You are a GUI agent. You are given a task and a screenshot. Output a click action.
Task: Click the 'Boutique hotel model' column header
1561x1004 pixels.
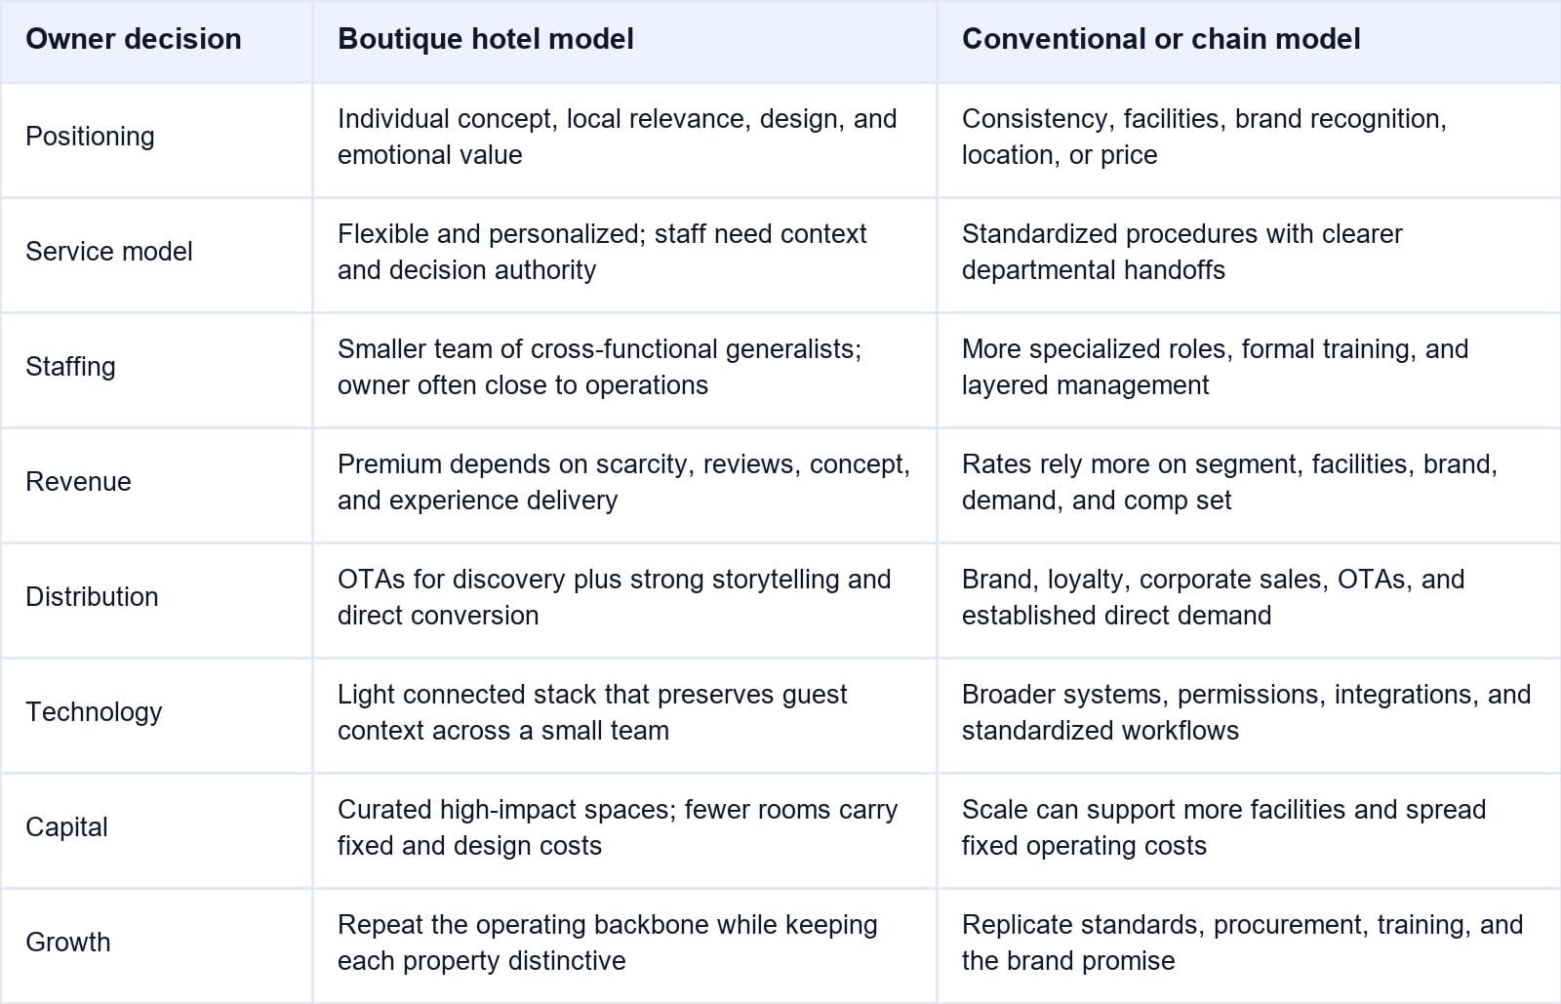[x=486, y=39]
